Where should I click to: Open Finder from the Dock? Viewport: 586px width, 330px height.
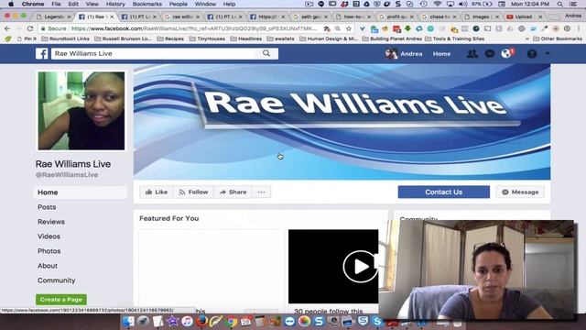pyautogui.click(x=128, y=321)
